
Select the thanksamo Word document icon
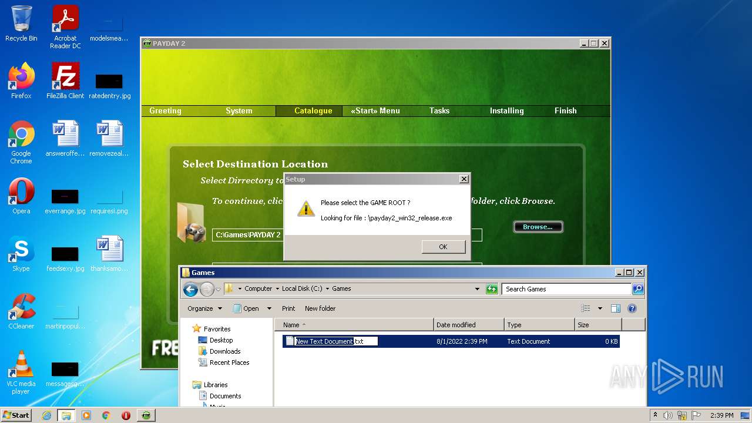pos(109,253)
